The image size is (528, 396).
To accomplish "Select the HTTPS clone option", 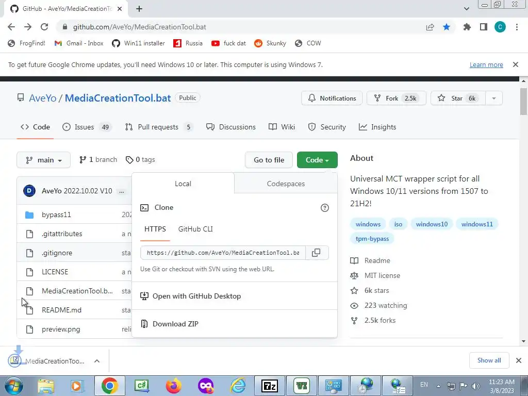I will tap(155, 229).
